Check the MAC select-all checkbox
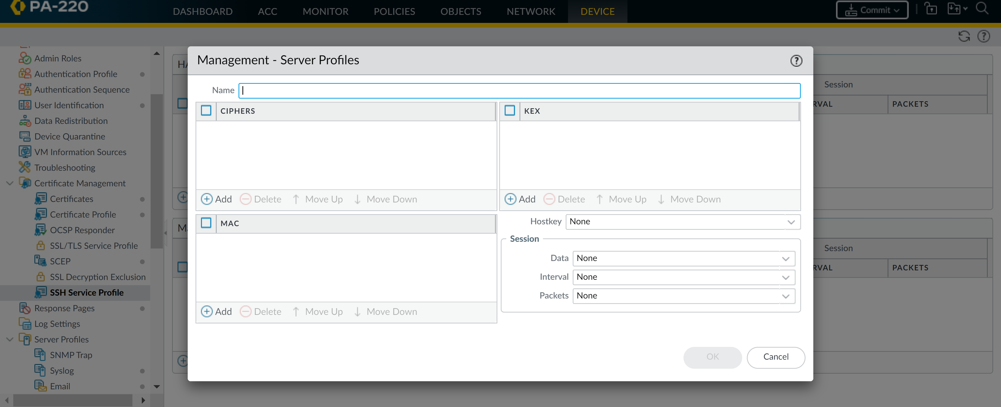This screenshot has width=1001, height=407. pyautogui.click(x=206, y=223)
